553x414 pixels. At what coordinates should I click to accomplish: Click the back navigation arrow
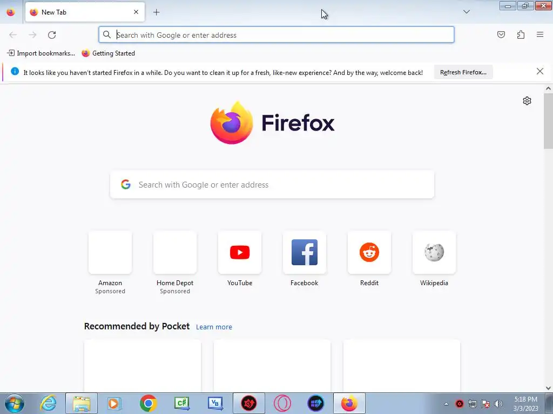(13, 34)
